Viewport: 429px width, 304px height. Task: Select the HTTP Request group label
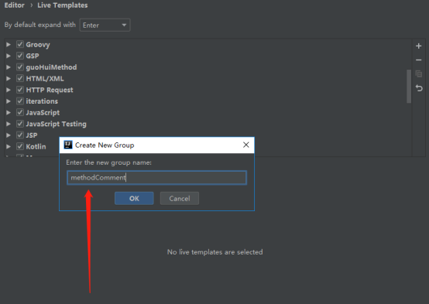pyautogui.click(x=50, y=90)
